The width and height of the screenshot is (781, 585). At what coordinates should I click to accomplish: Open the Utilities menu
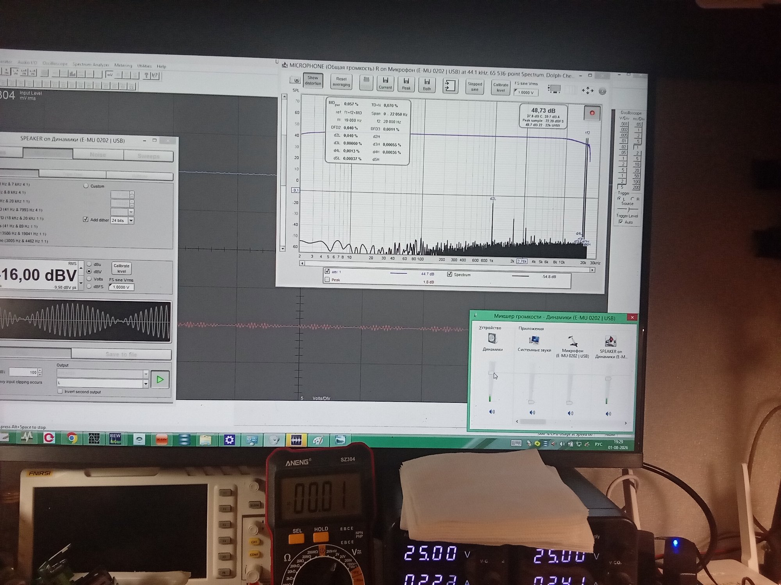tap(144, 66)
